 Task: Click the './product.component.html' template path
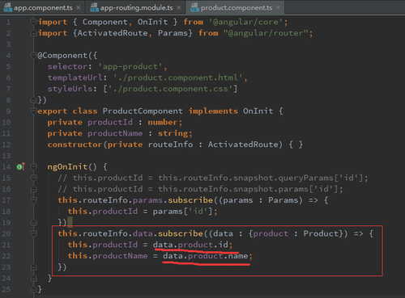click(178, 78)
